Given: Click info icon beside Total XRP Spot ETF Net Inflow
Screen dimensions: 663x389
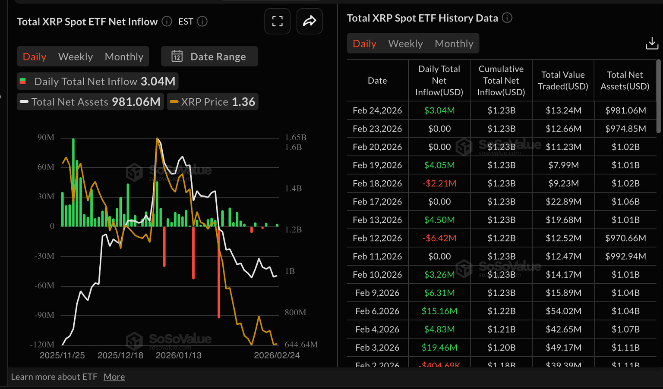Looking at the screenshot, I should [167, 21].
